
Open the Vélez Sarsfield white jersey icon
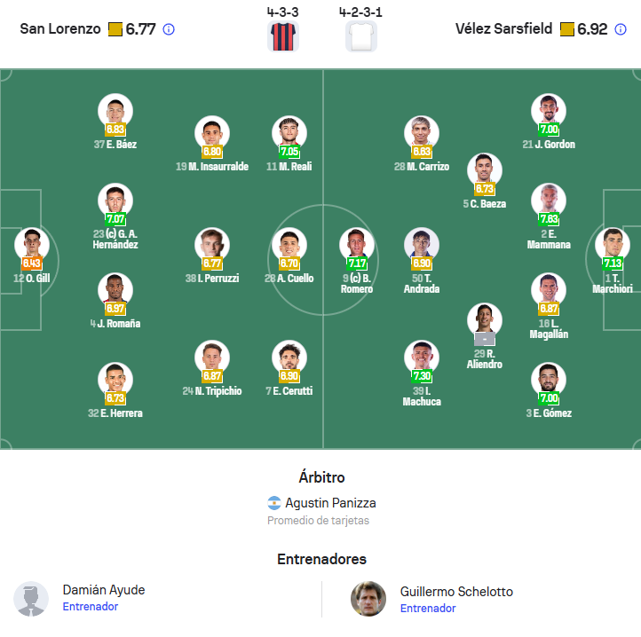point(361,36)
